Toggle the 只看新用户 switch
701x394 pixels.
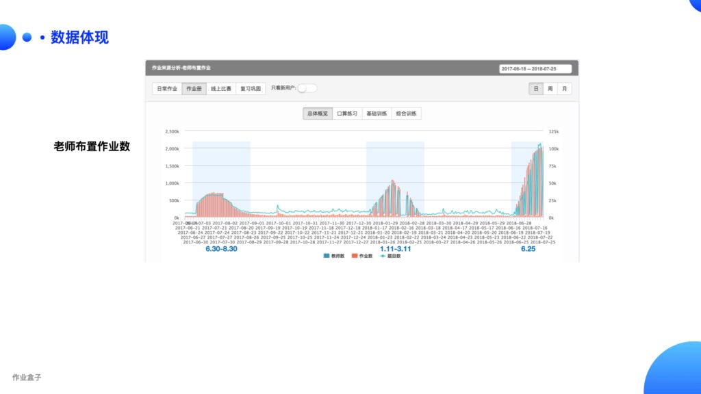tap(307, 88)
